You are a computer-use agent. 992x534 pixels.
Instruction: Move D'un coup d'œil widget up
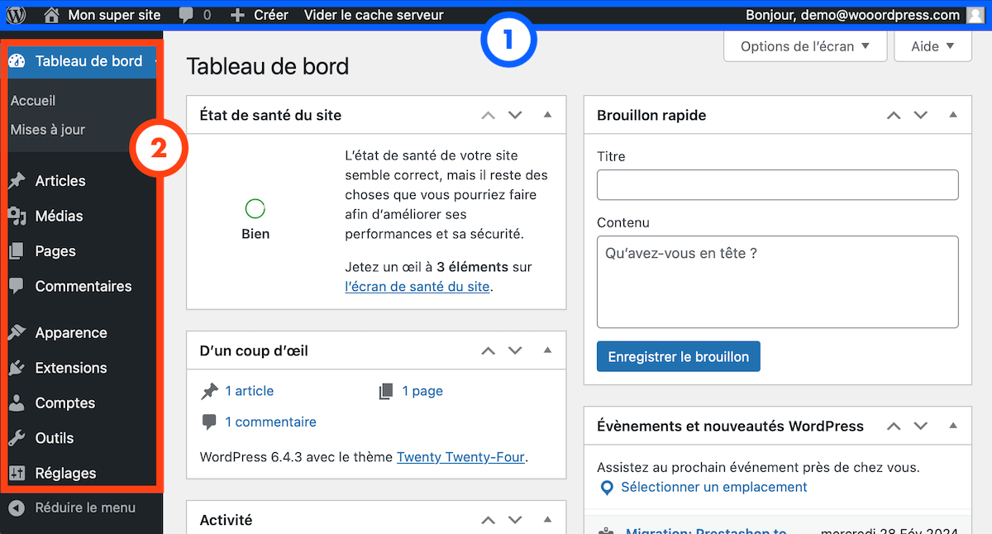[x=489, y=351]
